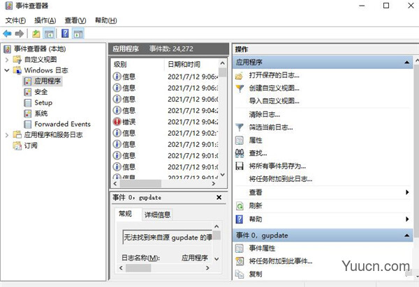419x287 pixels.
Task: Click 打开保存的日志... action text
Action: tap(274, 75)
